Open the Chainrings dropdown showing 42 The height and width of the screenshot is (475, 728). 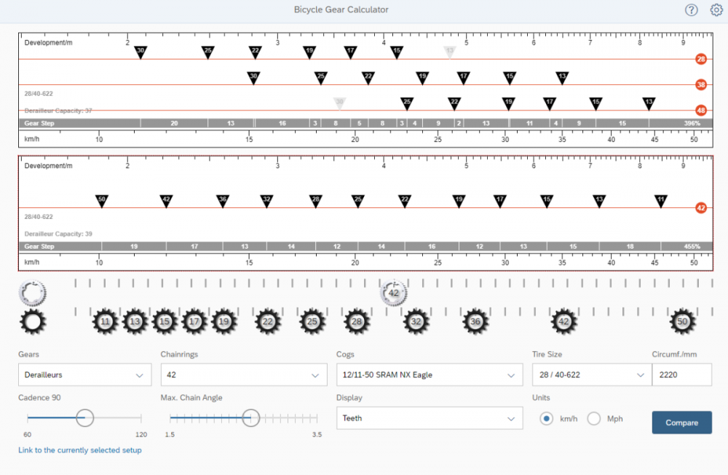click(x=244, y=375)
